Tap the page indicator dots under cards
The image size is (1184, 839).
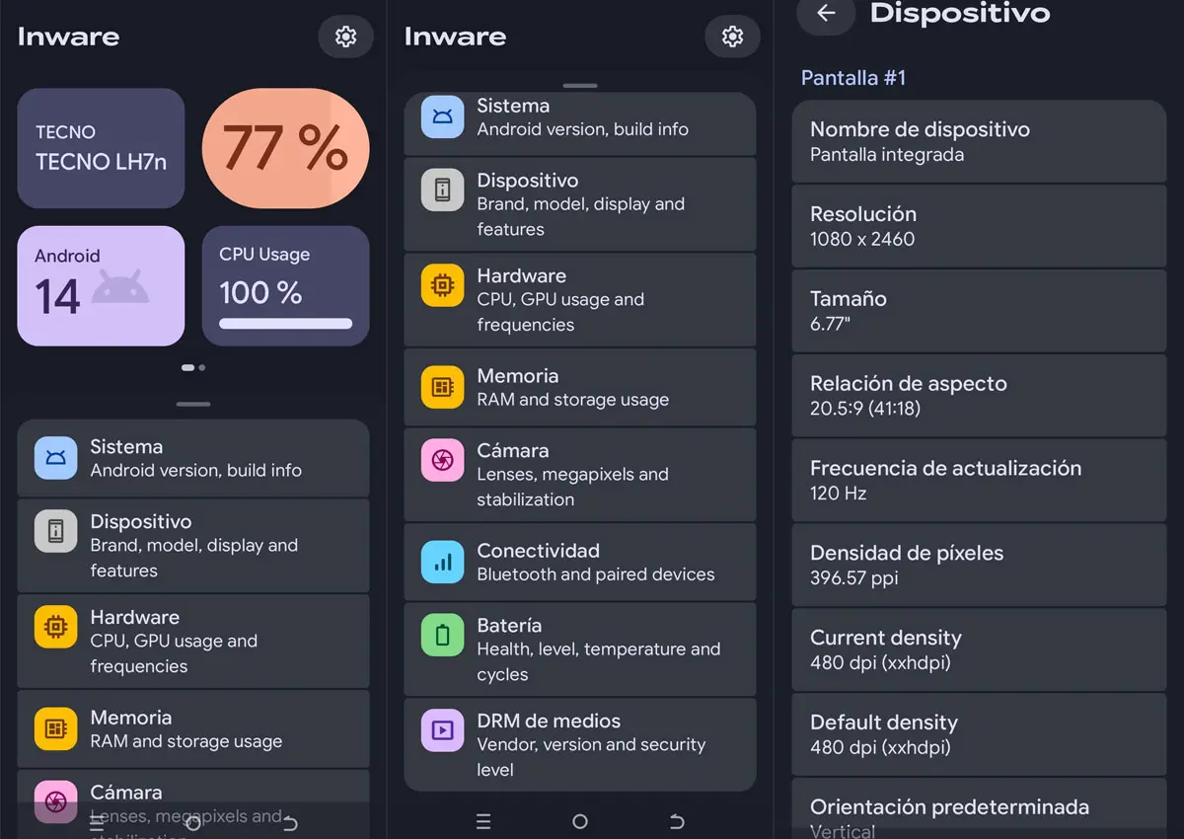pos(193,367)
